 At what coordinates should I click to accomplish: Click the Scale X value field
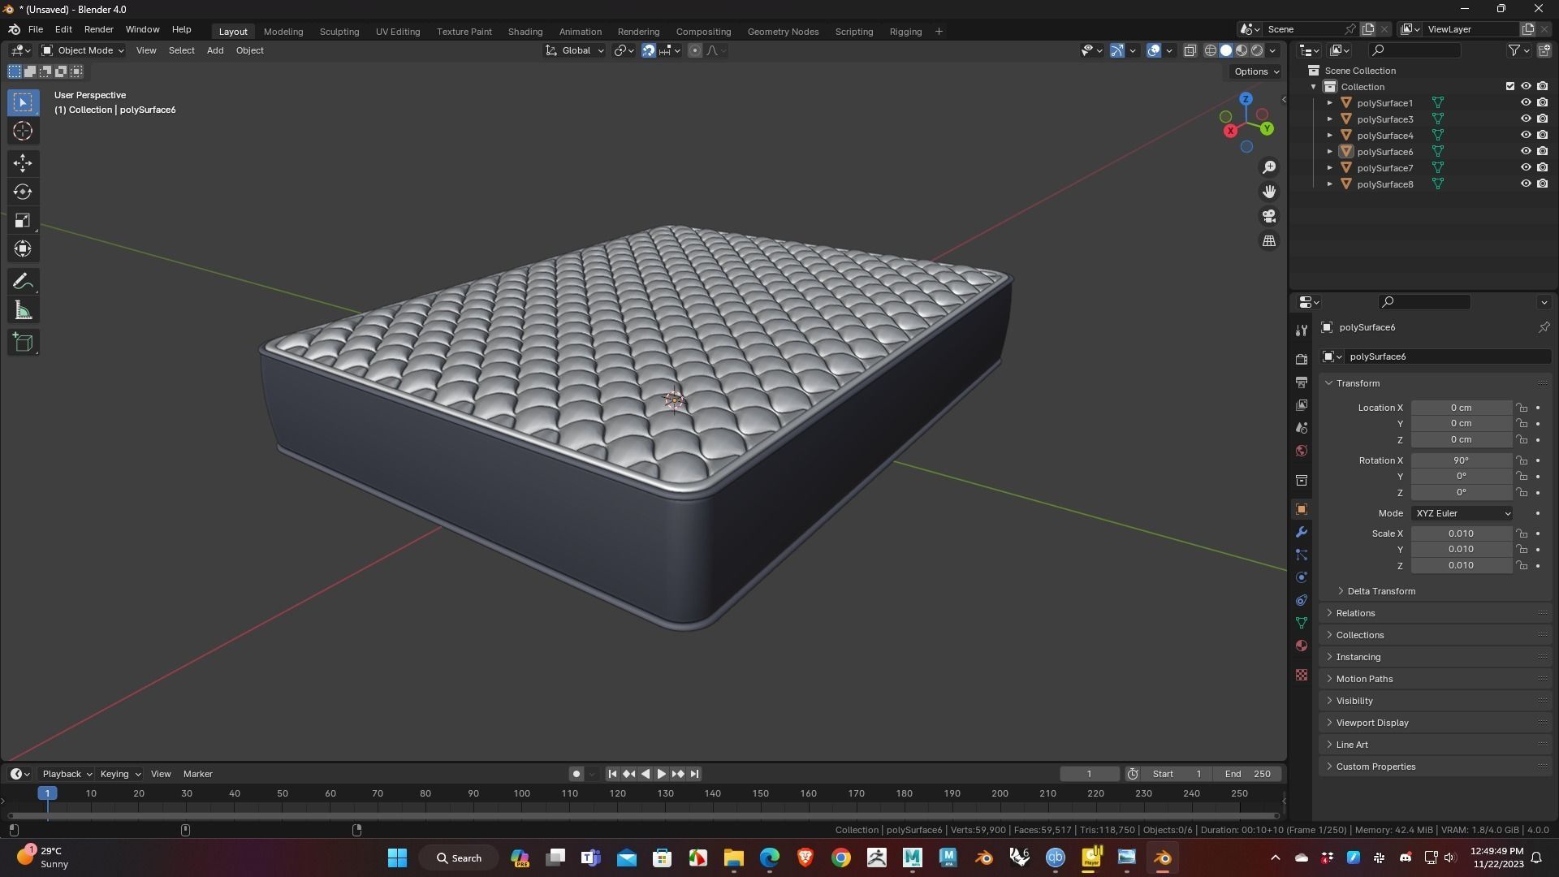[1461, 534]
